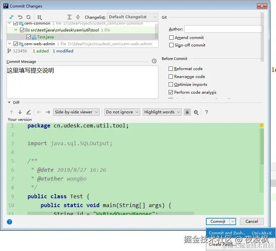The width and height of the screenshot is (276, 251).
Task: Click the blue help button at bottom left
Action: pos(9,222)
